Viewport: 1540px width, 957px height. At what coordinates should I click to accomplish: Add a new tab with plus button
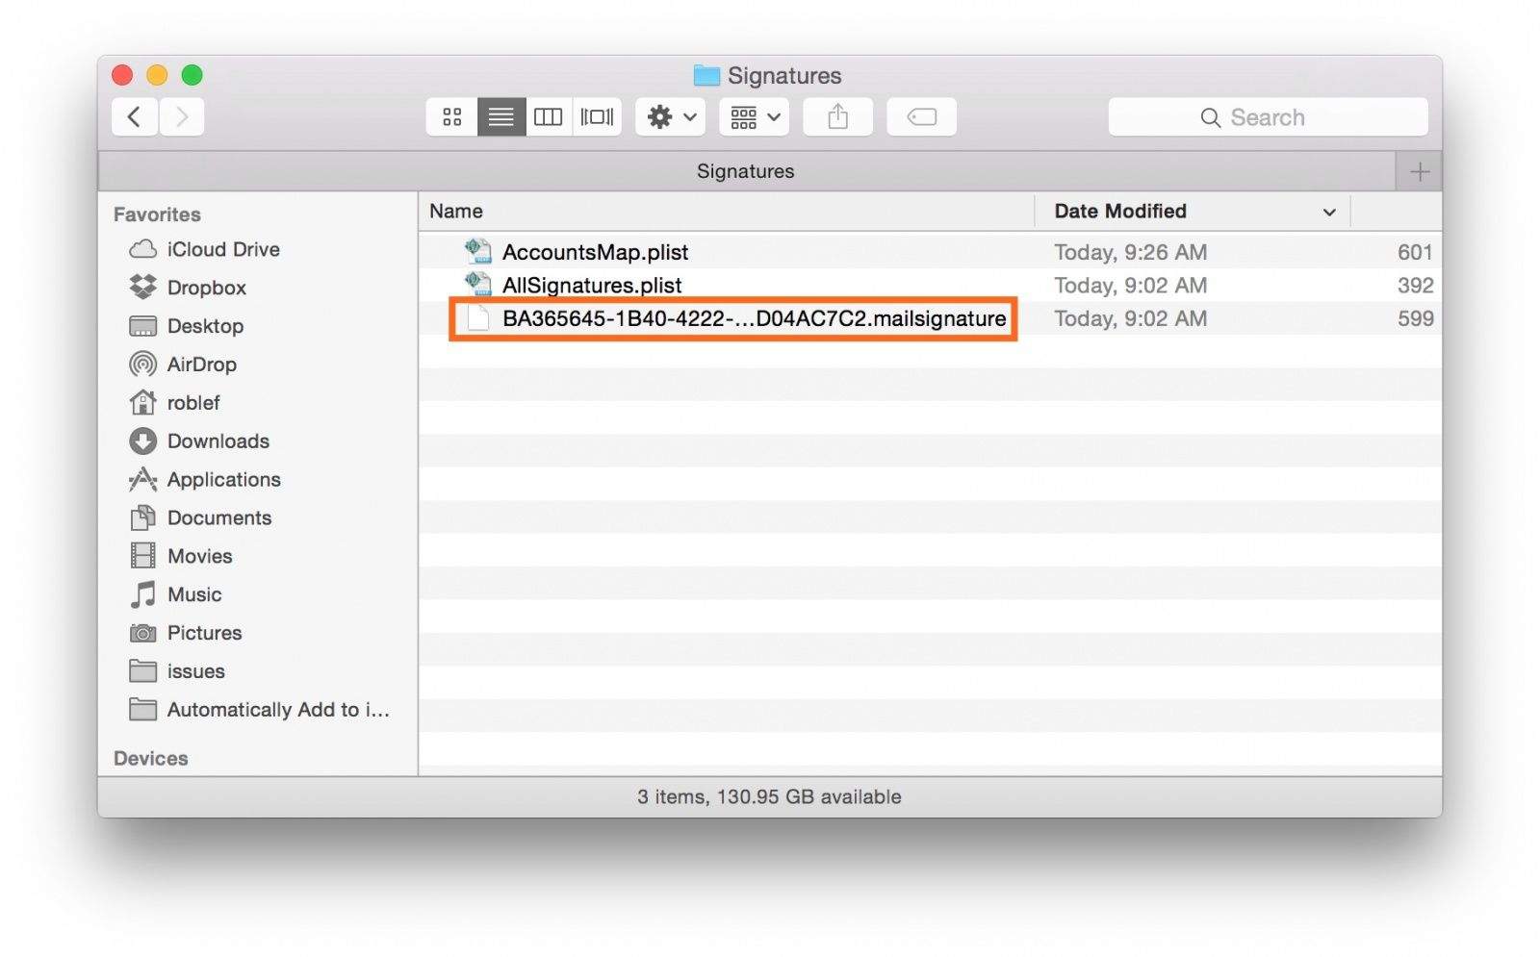pos(1419,172)
